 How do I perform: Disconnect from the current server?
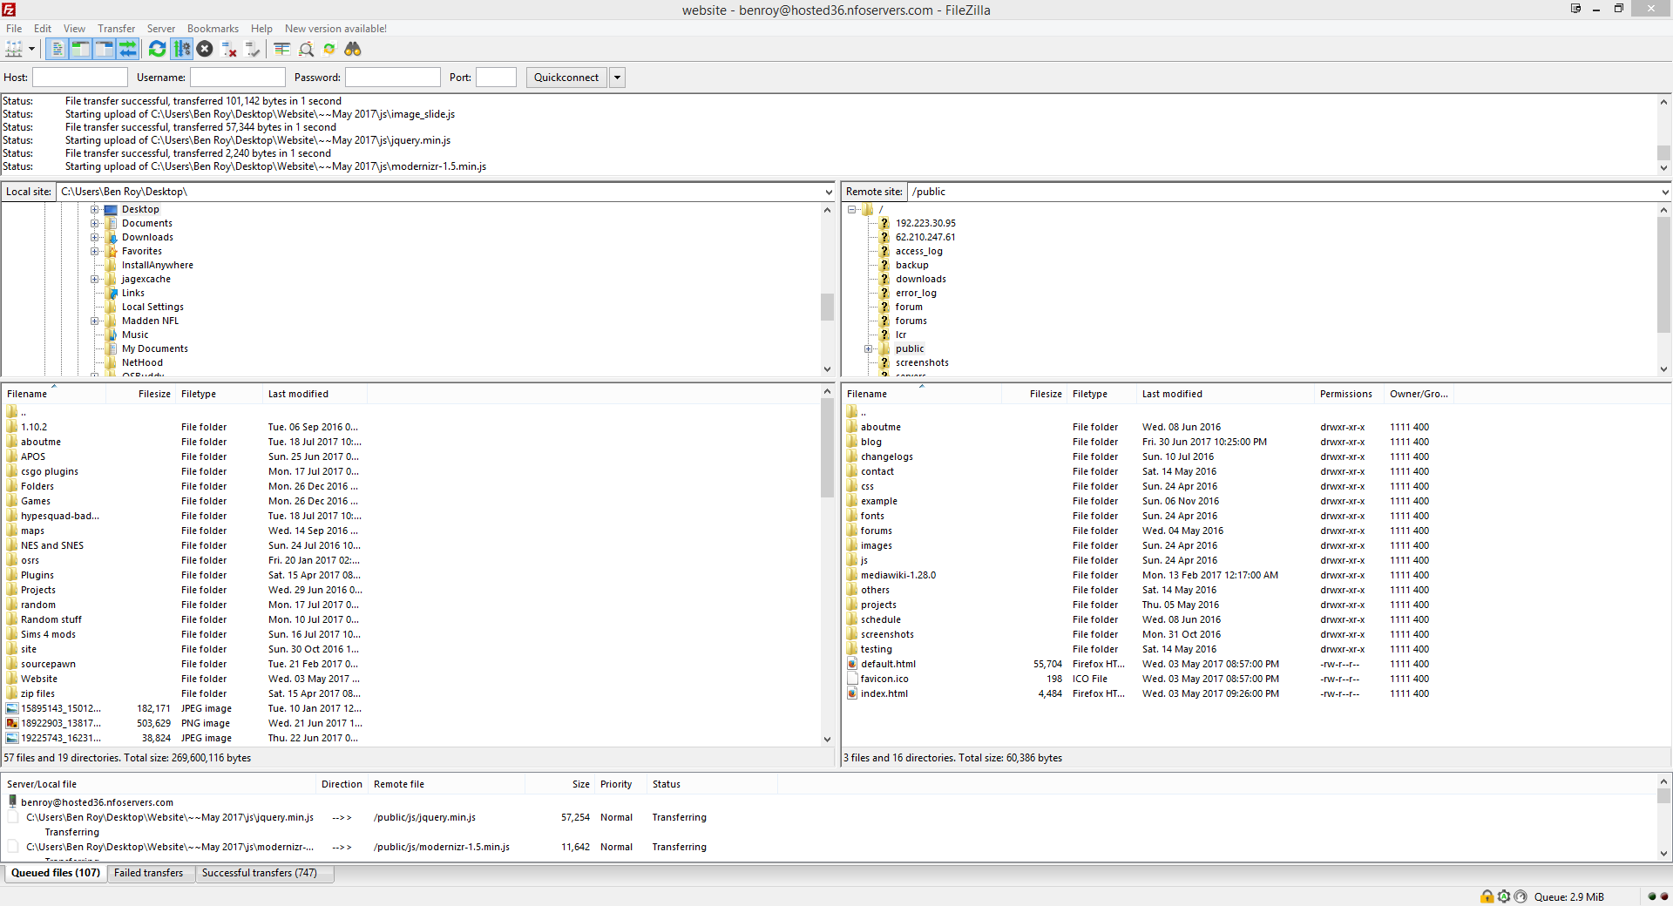point(229,50)
